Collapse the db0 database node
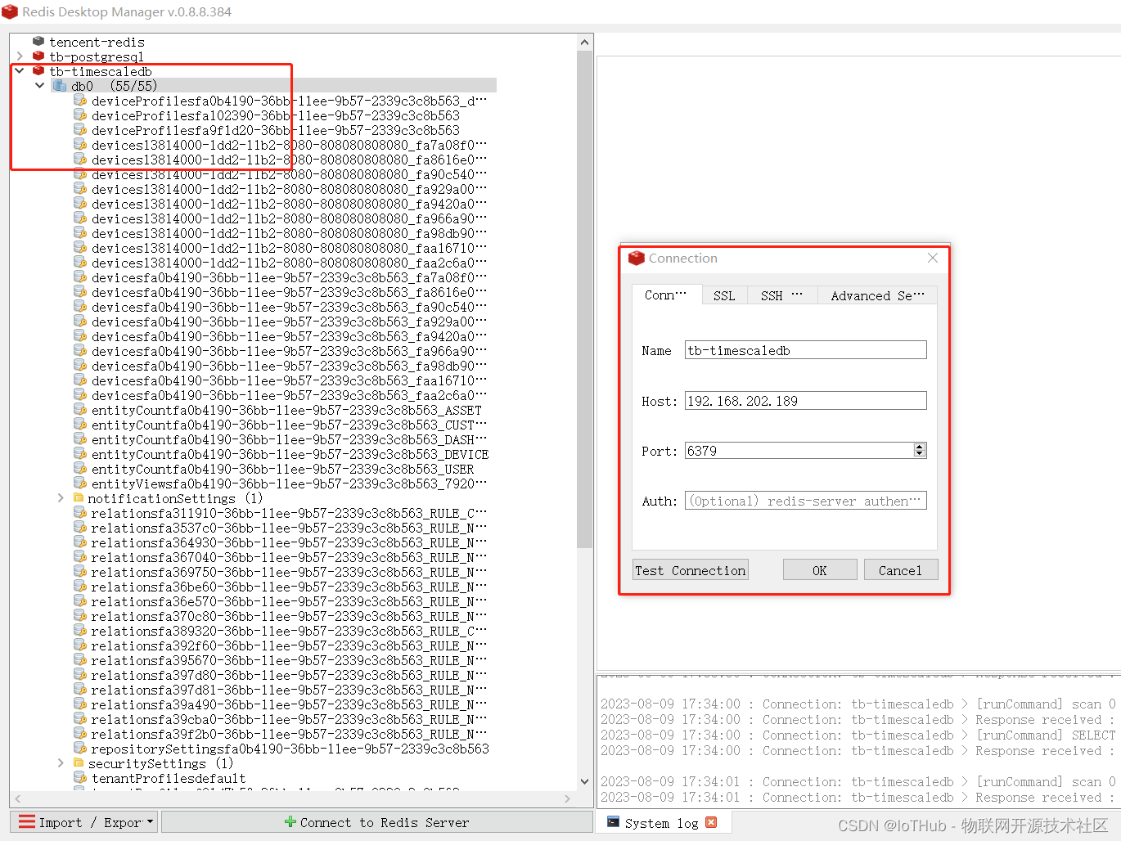1121x841 pixels. pyautogui.click(x=39, y=85)
